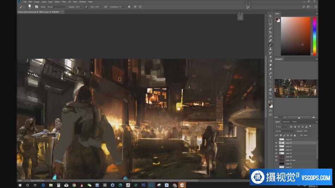Select the Type tool in toolbox
Screen dimensions: 335x188
click(270, 77)
